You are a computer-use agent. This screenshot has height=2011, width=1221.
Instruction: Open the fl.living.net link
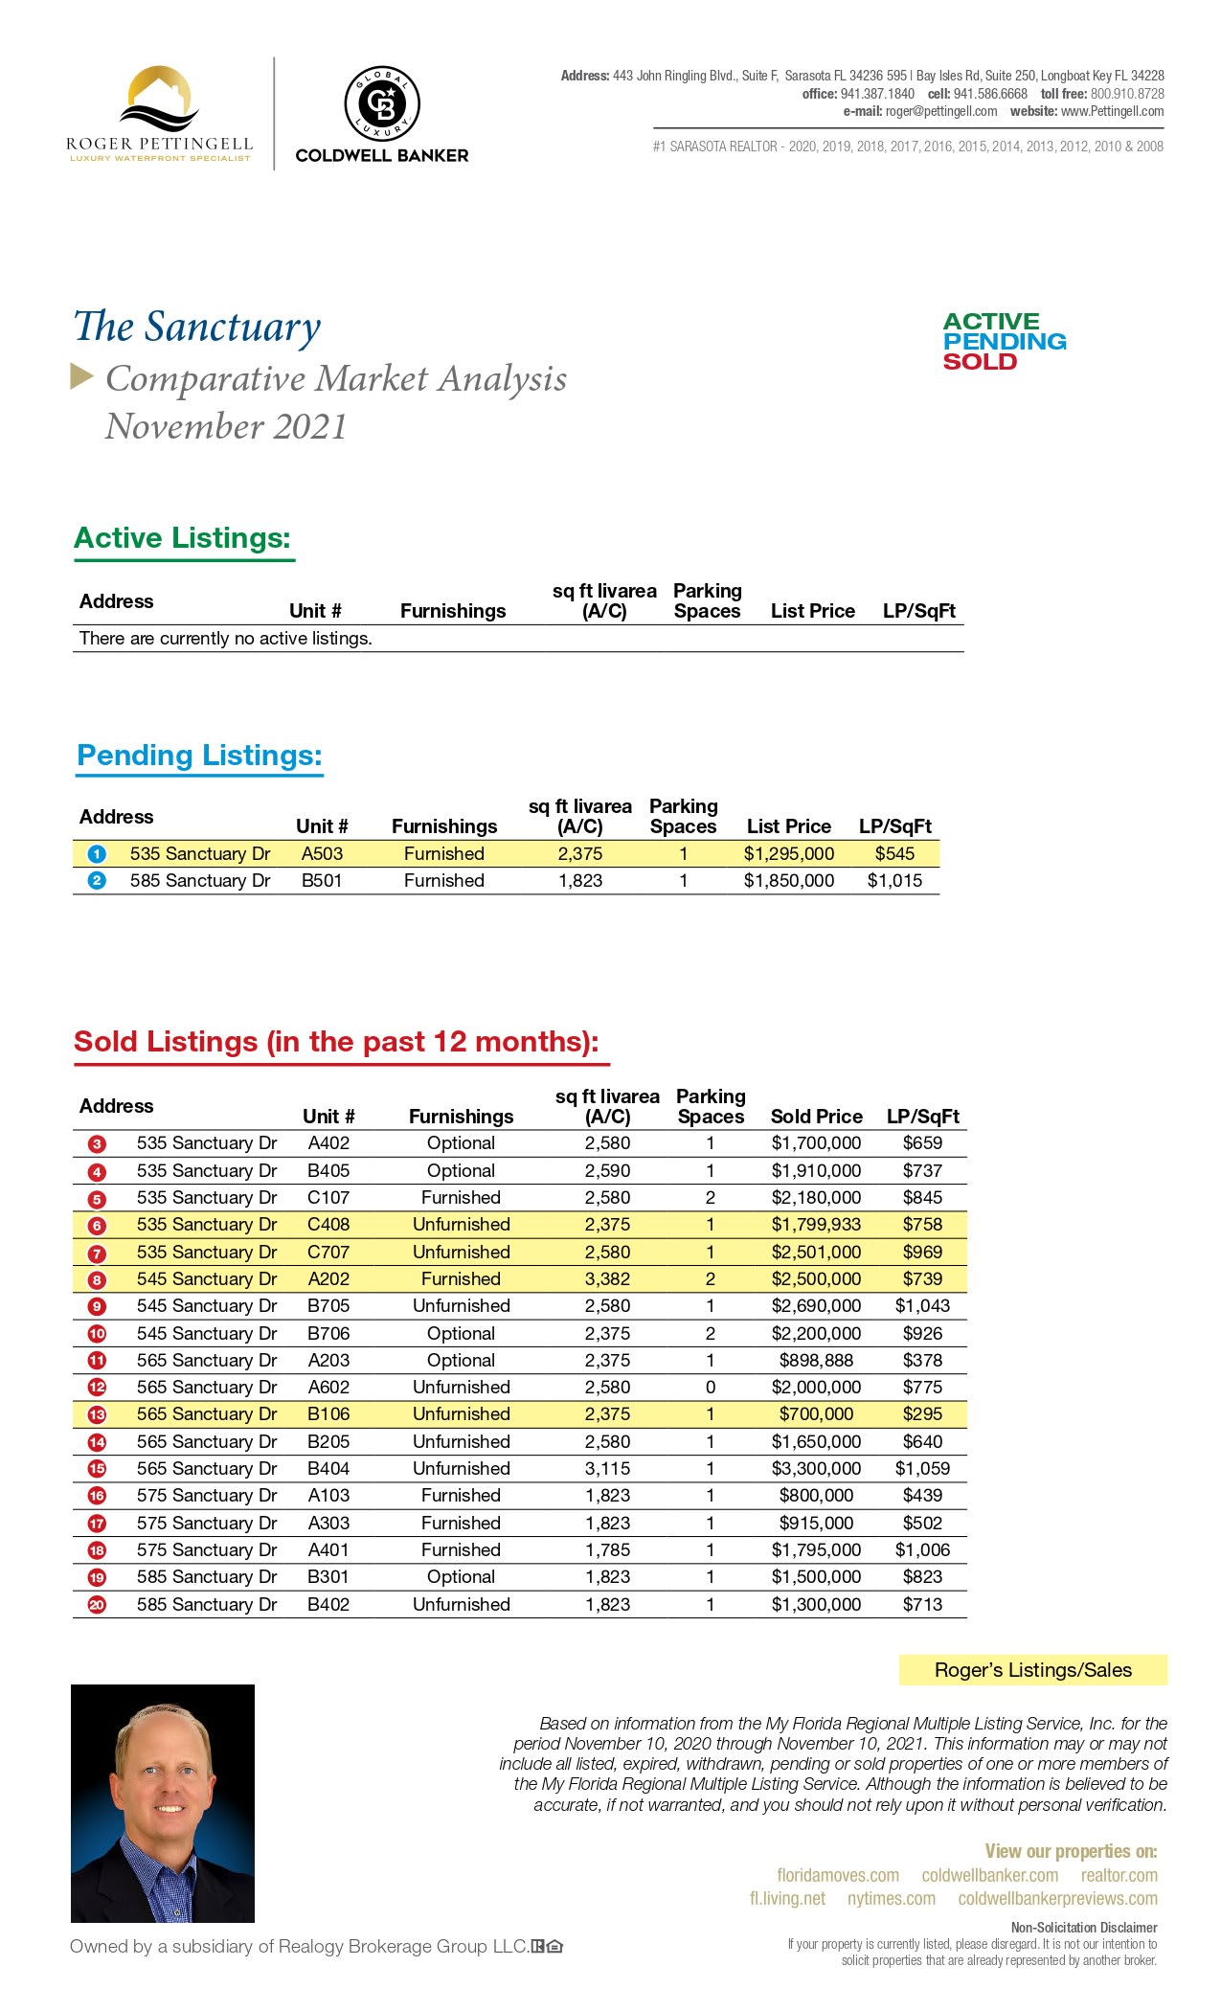(787, 1898)
